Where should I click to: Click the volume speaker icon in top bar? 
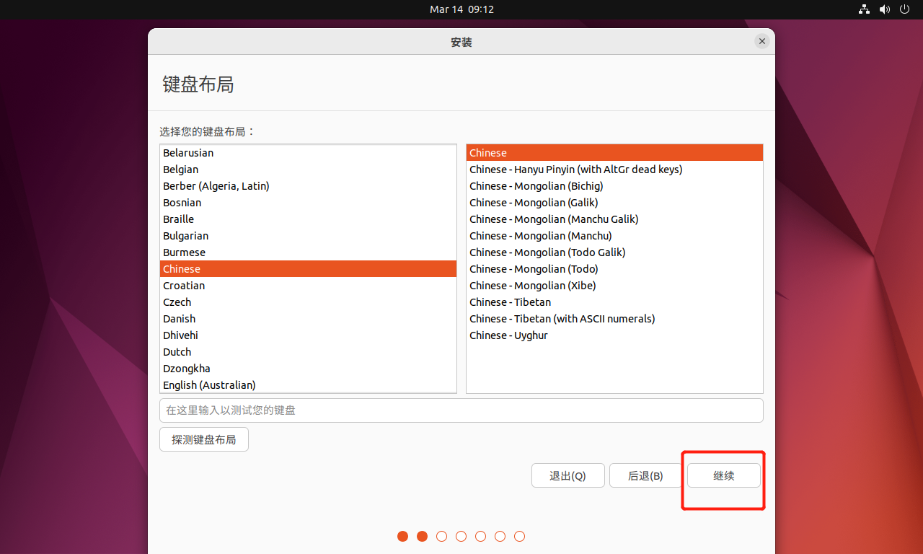(x=885, y=9)
